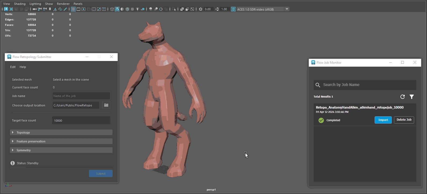Click the filter funnel icon in Job Monitor
Image resolution: width=427 pixels, height=194 pixels.
(412, 97)
